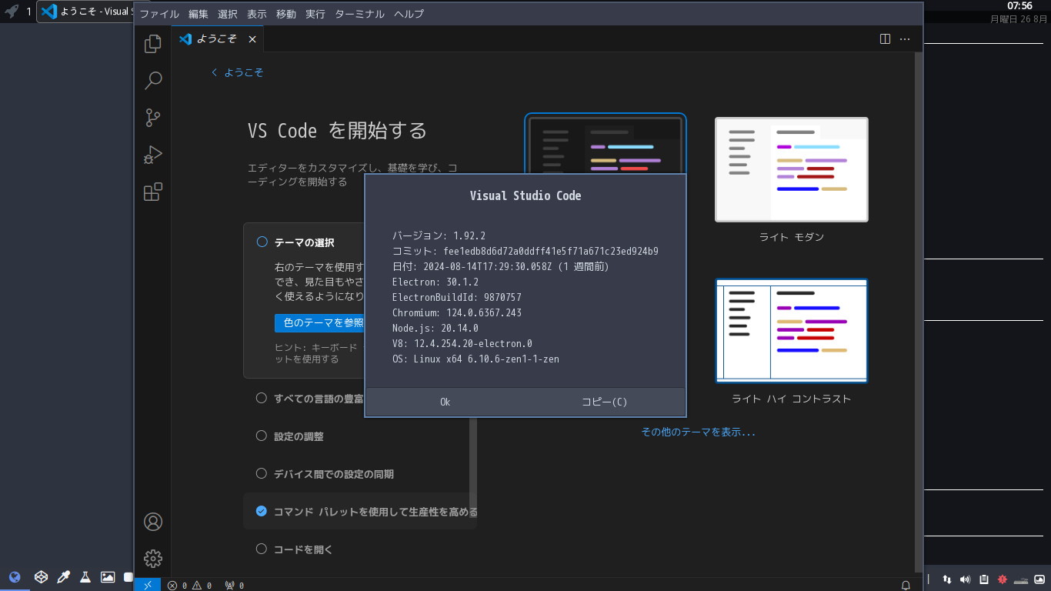Viewport: 1051px width, 591px height.
Task: Select the ライト モダン theme preview
Action: point(791,169)
